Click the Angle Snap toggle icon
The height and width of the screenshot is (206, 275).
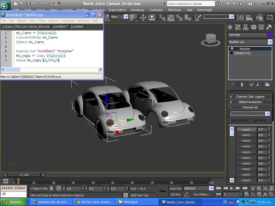(x=171, y=18)
